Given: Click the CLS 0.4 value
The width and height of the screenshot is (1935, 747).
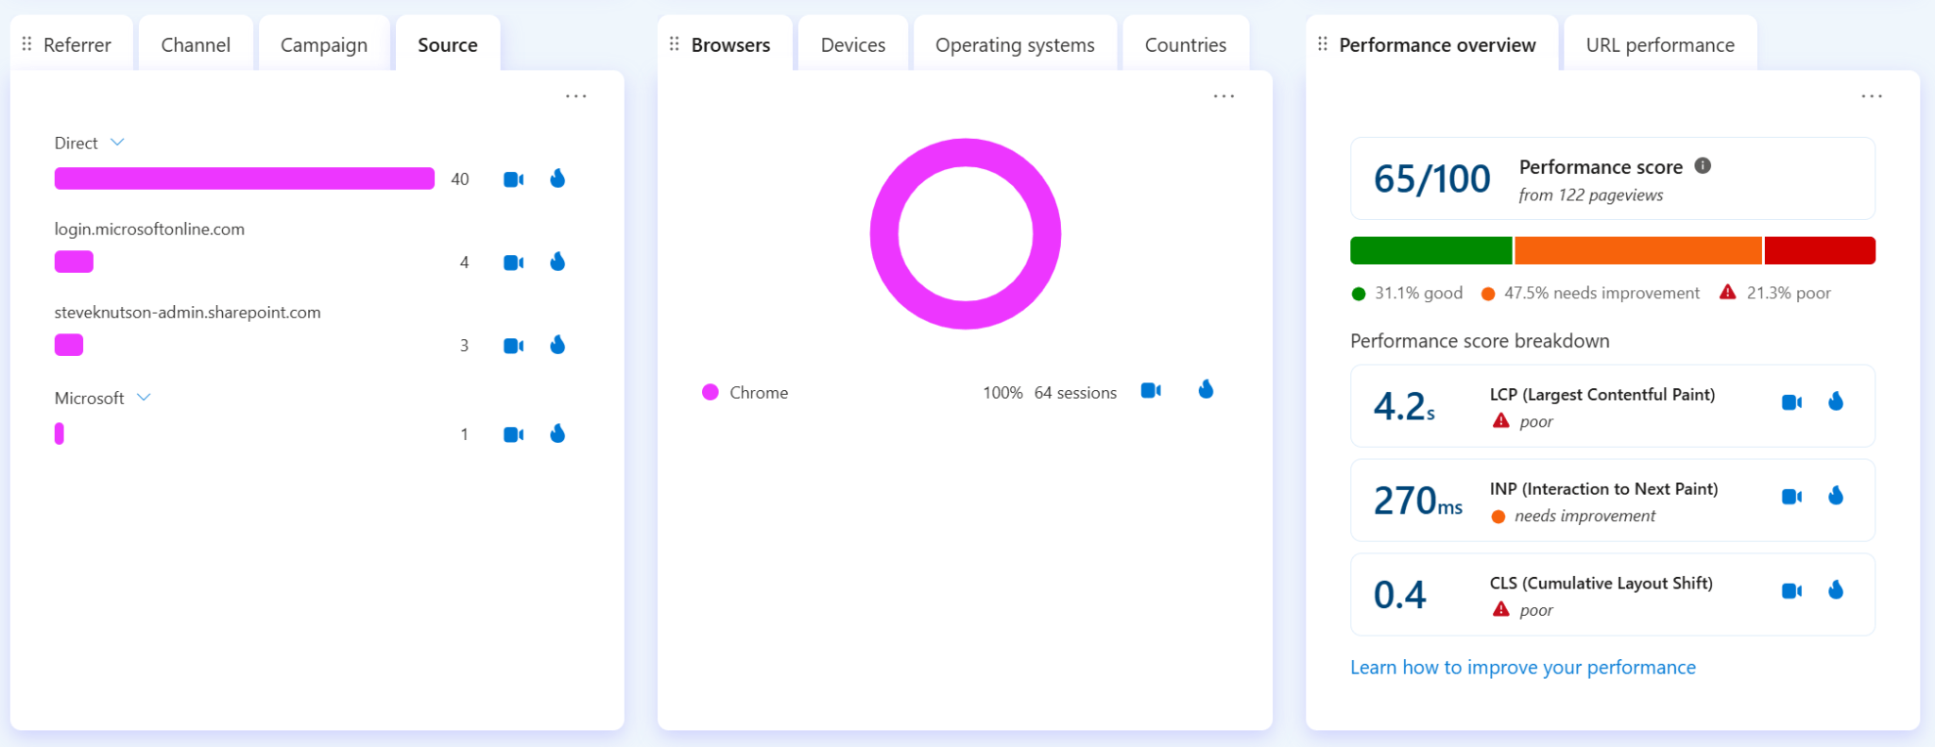Looking at the screenshot, I should [x=1399, y=595].
